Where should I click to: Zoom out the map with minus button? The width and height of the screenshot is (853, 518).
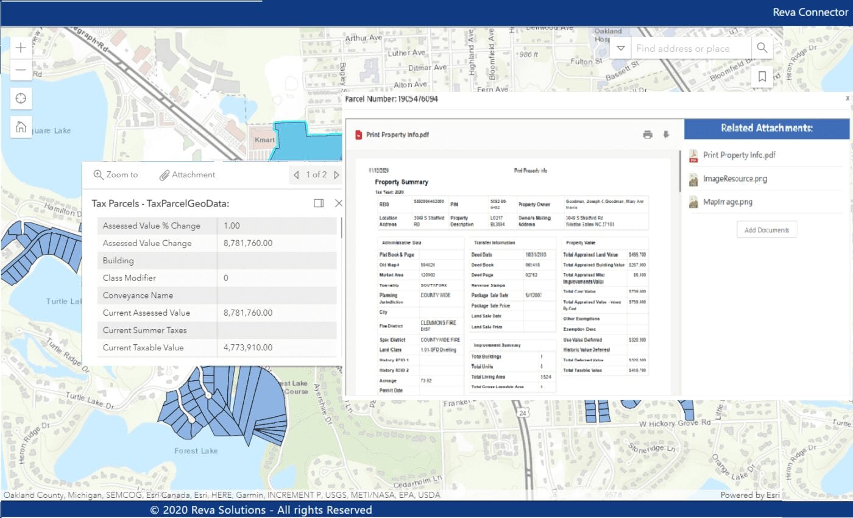(21, 69)
